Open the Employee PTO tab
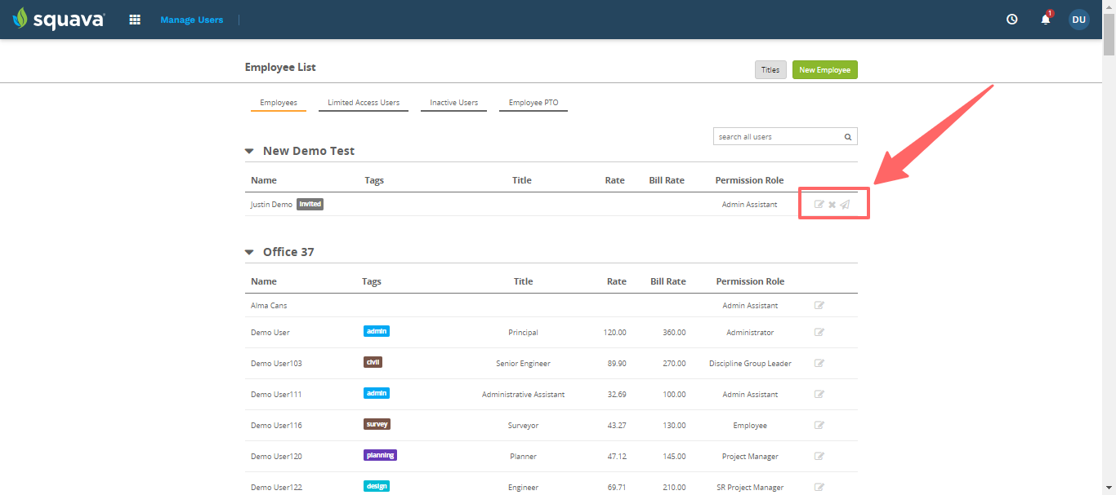 pos(533,103)
